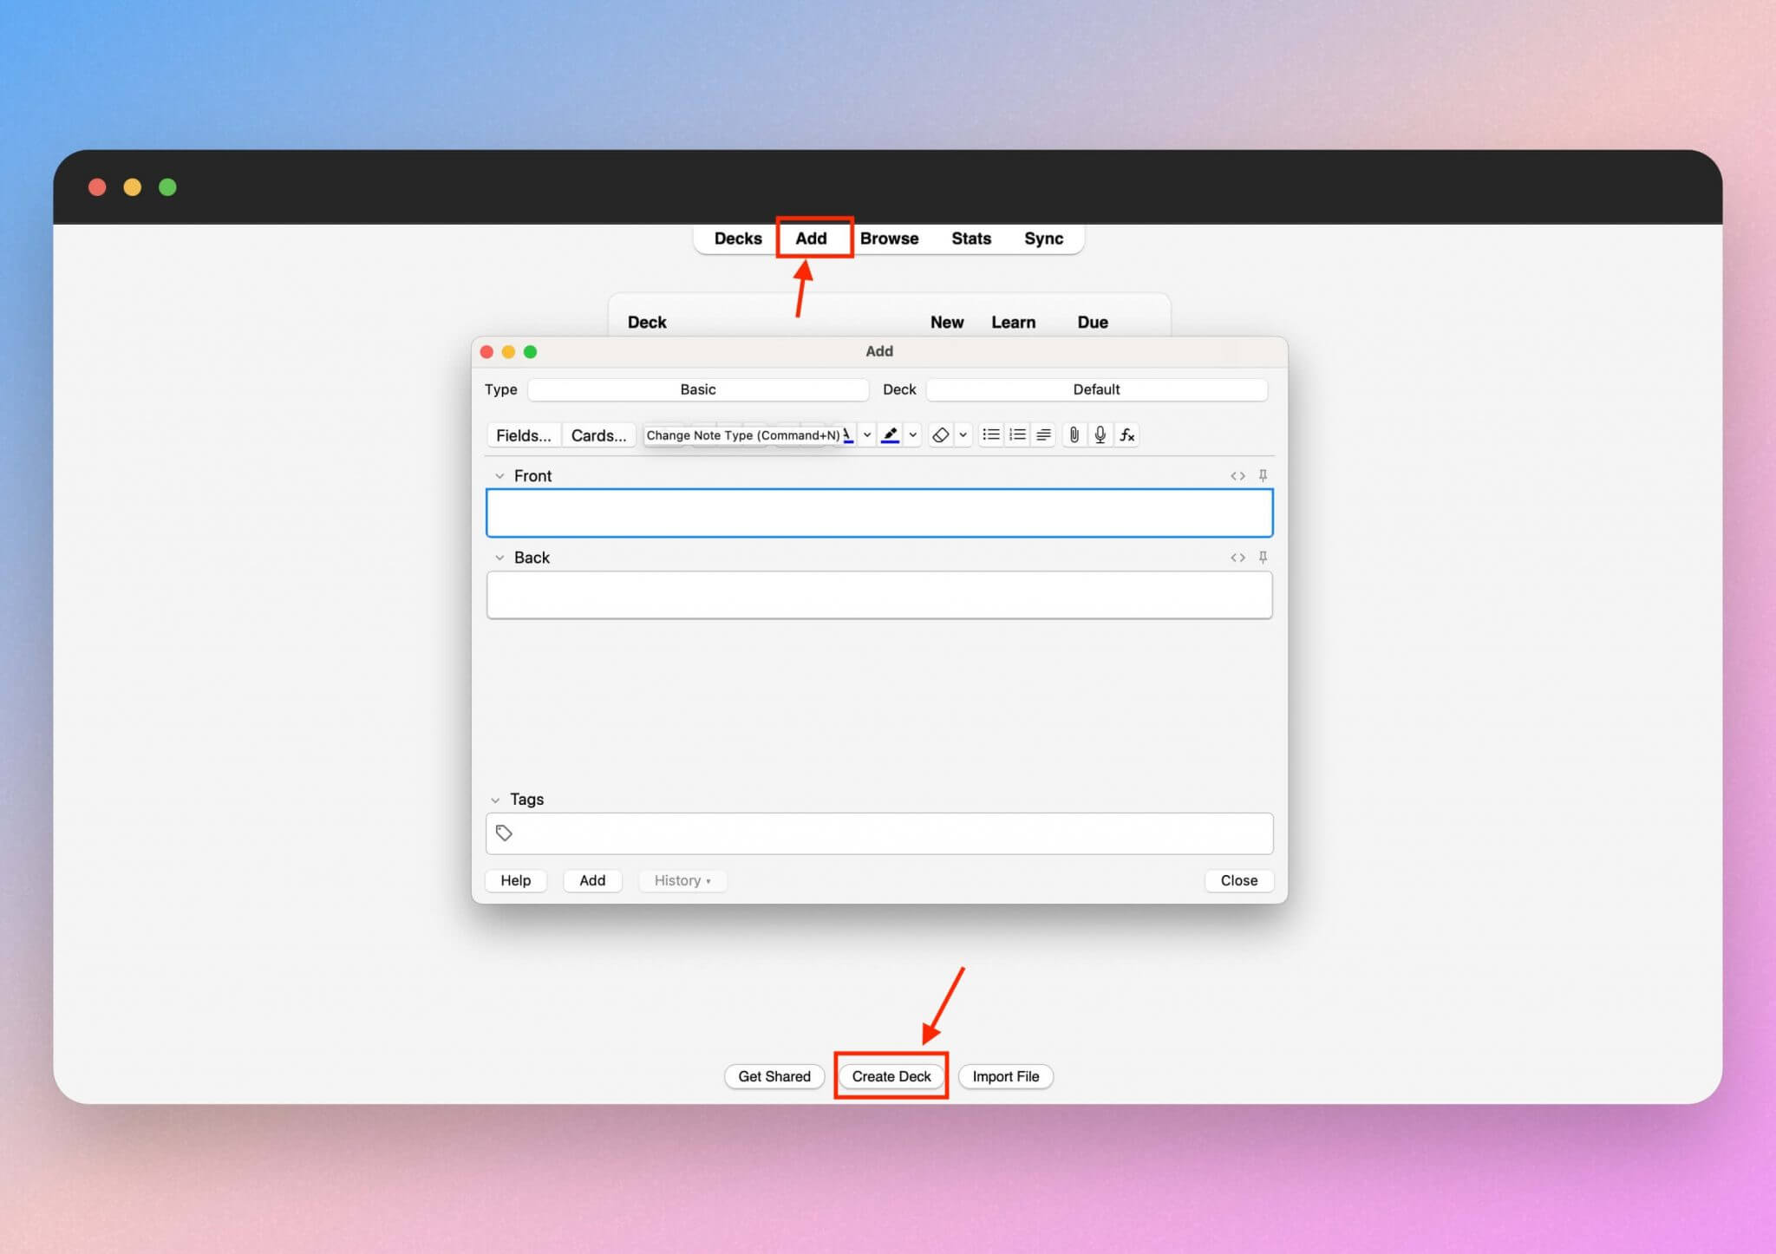Select the text color swatch
1776x1254 pixels.
point(848,435)
